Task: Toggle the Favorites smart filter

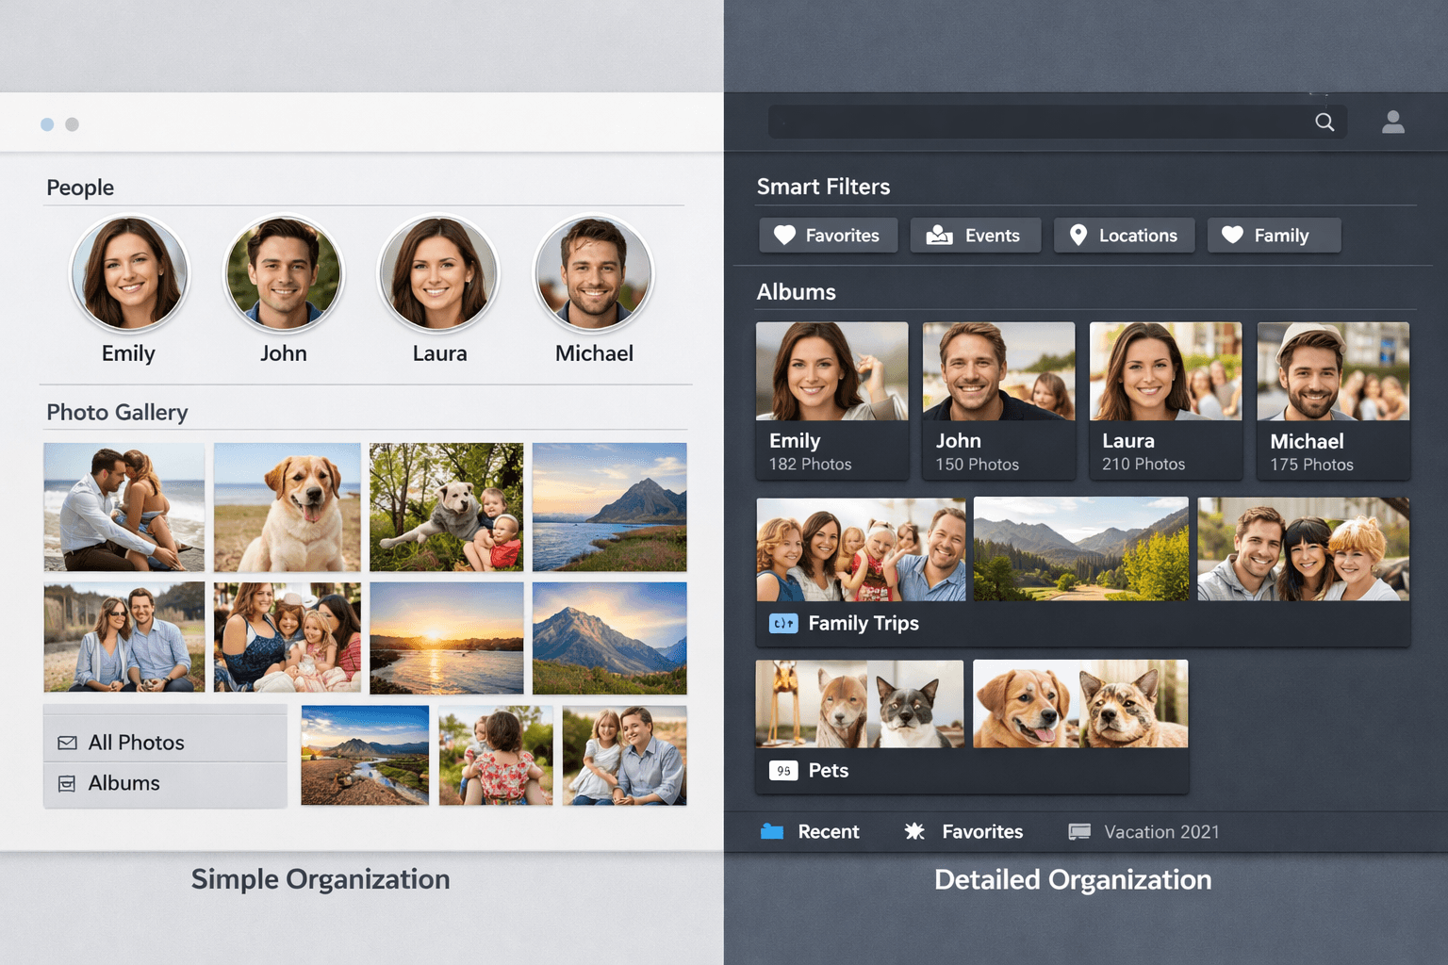Action: tap(828, 235)
